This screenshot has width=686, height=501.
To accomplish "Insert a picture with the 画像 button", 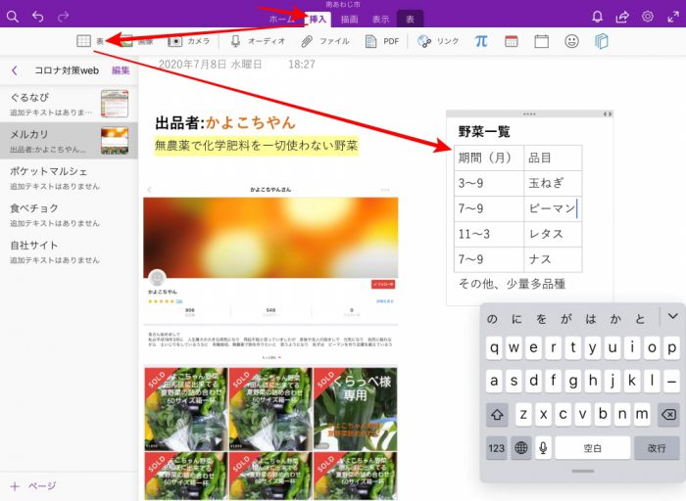I will (137, 41).
